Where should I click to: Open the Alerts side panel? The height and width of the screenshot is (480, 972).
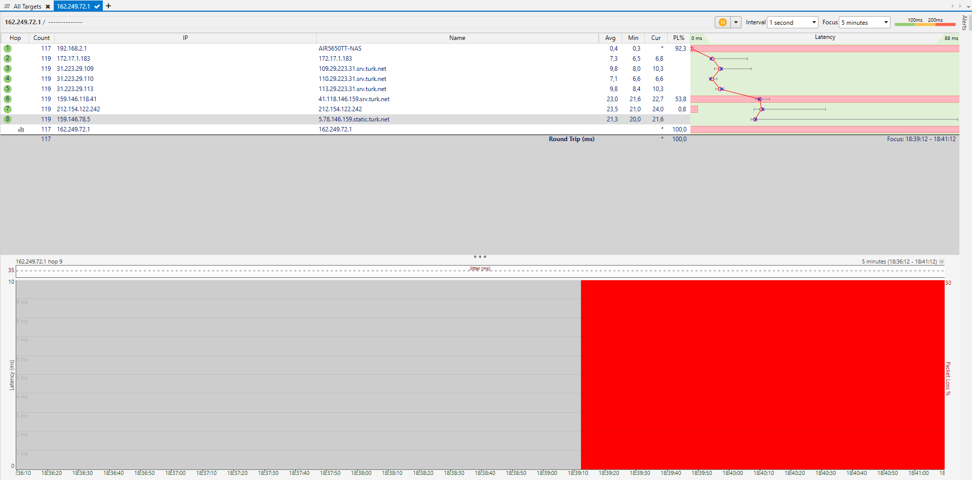[964, 23]
